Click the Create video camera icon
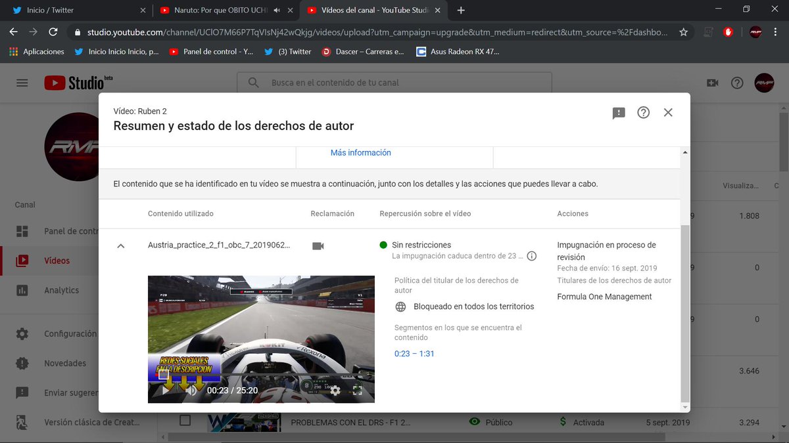The image size is (789, 443). point(712,83)
